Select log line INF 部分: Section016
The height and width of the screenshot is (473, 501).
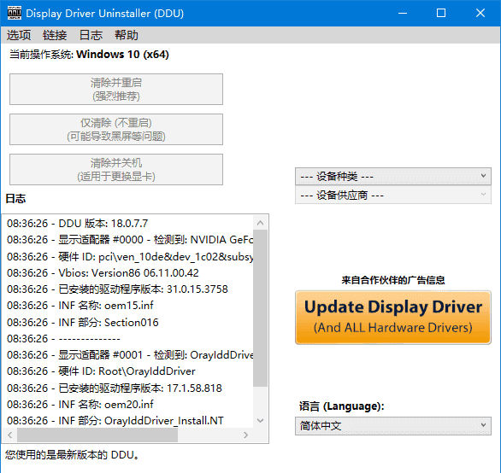83,323
